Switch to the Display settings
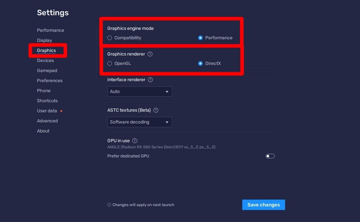Screen dimensions: 360x222 [44, 41]
